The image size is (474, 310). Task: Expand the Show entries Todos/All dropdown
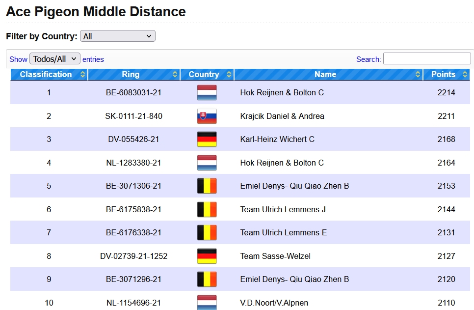pyautogui.click(x=55, y=59)
